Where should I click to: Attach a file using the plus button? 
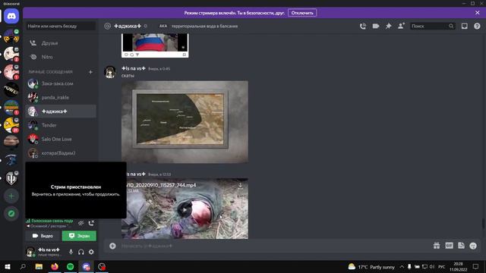tap(112, 246)
